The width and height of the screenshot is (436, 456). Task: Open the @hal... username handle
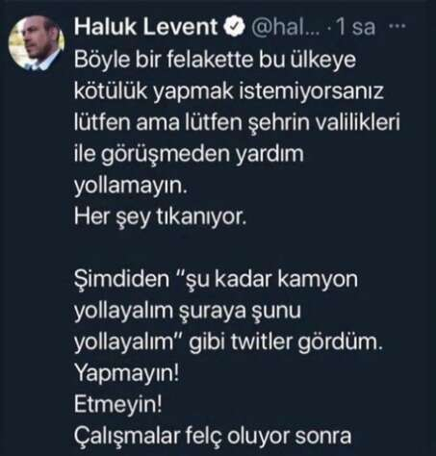click(x=285, y=27)
